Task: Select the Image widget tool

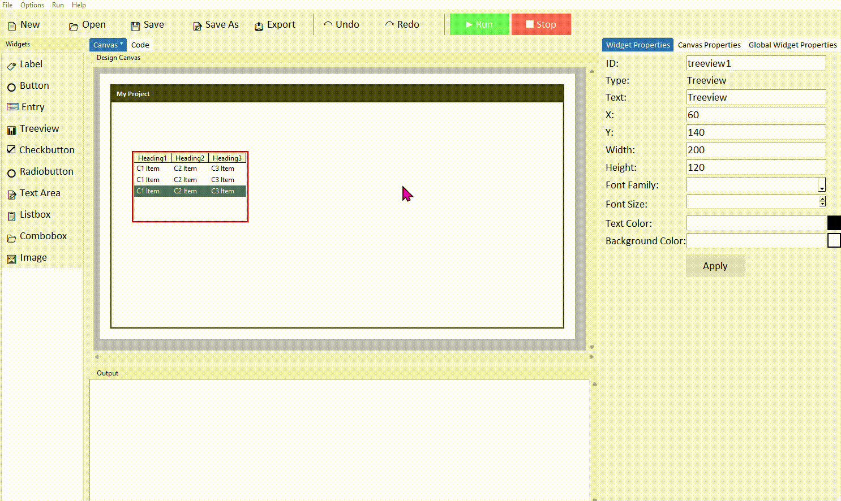Action: 32,257
